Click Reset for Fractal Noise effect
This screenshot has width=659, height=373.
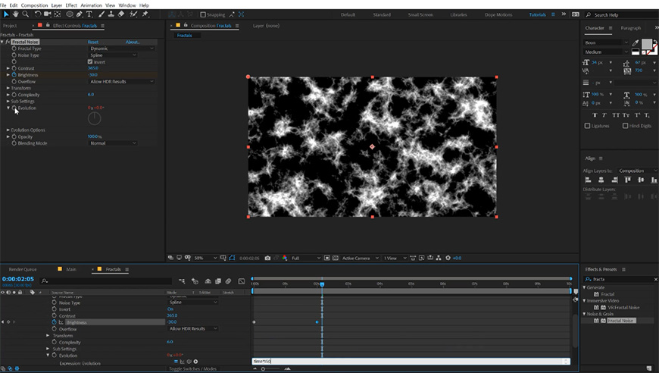tap(92, 42)
